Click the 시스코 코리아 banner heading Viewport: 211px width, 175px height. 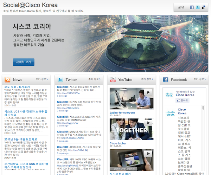click(32, 26)
